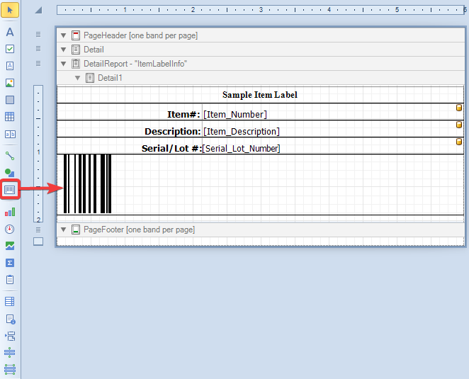Collapse the PageFooter band

tap(63, 230)
